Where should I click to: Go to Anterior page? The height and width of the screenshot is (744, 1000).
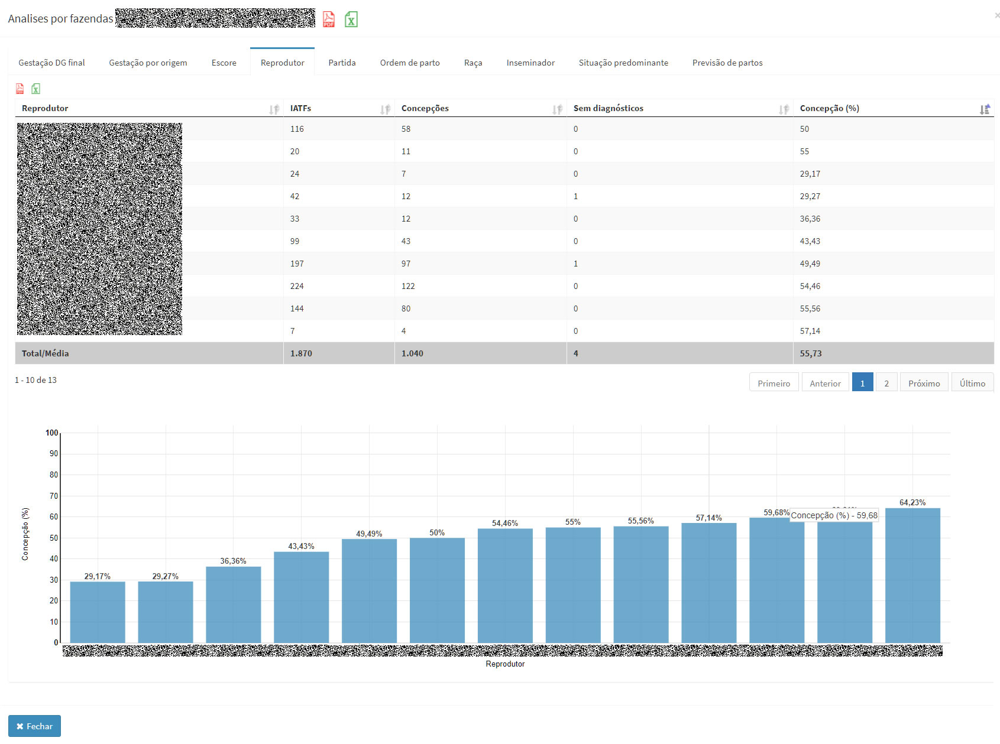pyautogui.click(x=825, y=383)
